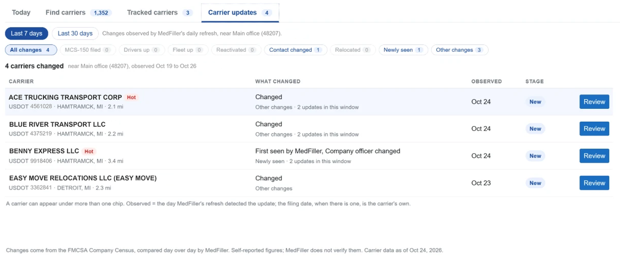Filter by Relocated chip
This screenshot has width=620, height=258.
point(353,50)
